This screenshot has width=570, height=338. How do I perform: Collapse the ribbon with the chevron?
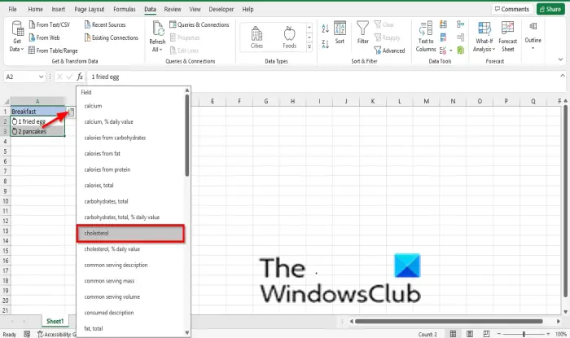pyautogui.click(x=560, y=59)
